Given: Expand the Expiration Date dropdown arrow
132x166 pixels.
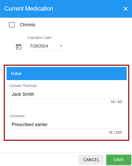Looking at the screenshot, I should coord(61,46).
